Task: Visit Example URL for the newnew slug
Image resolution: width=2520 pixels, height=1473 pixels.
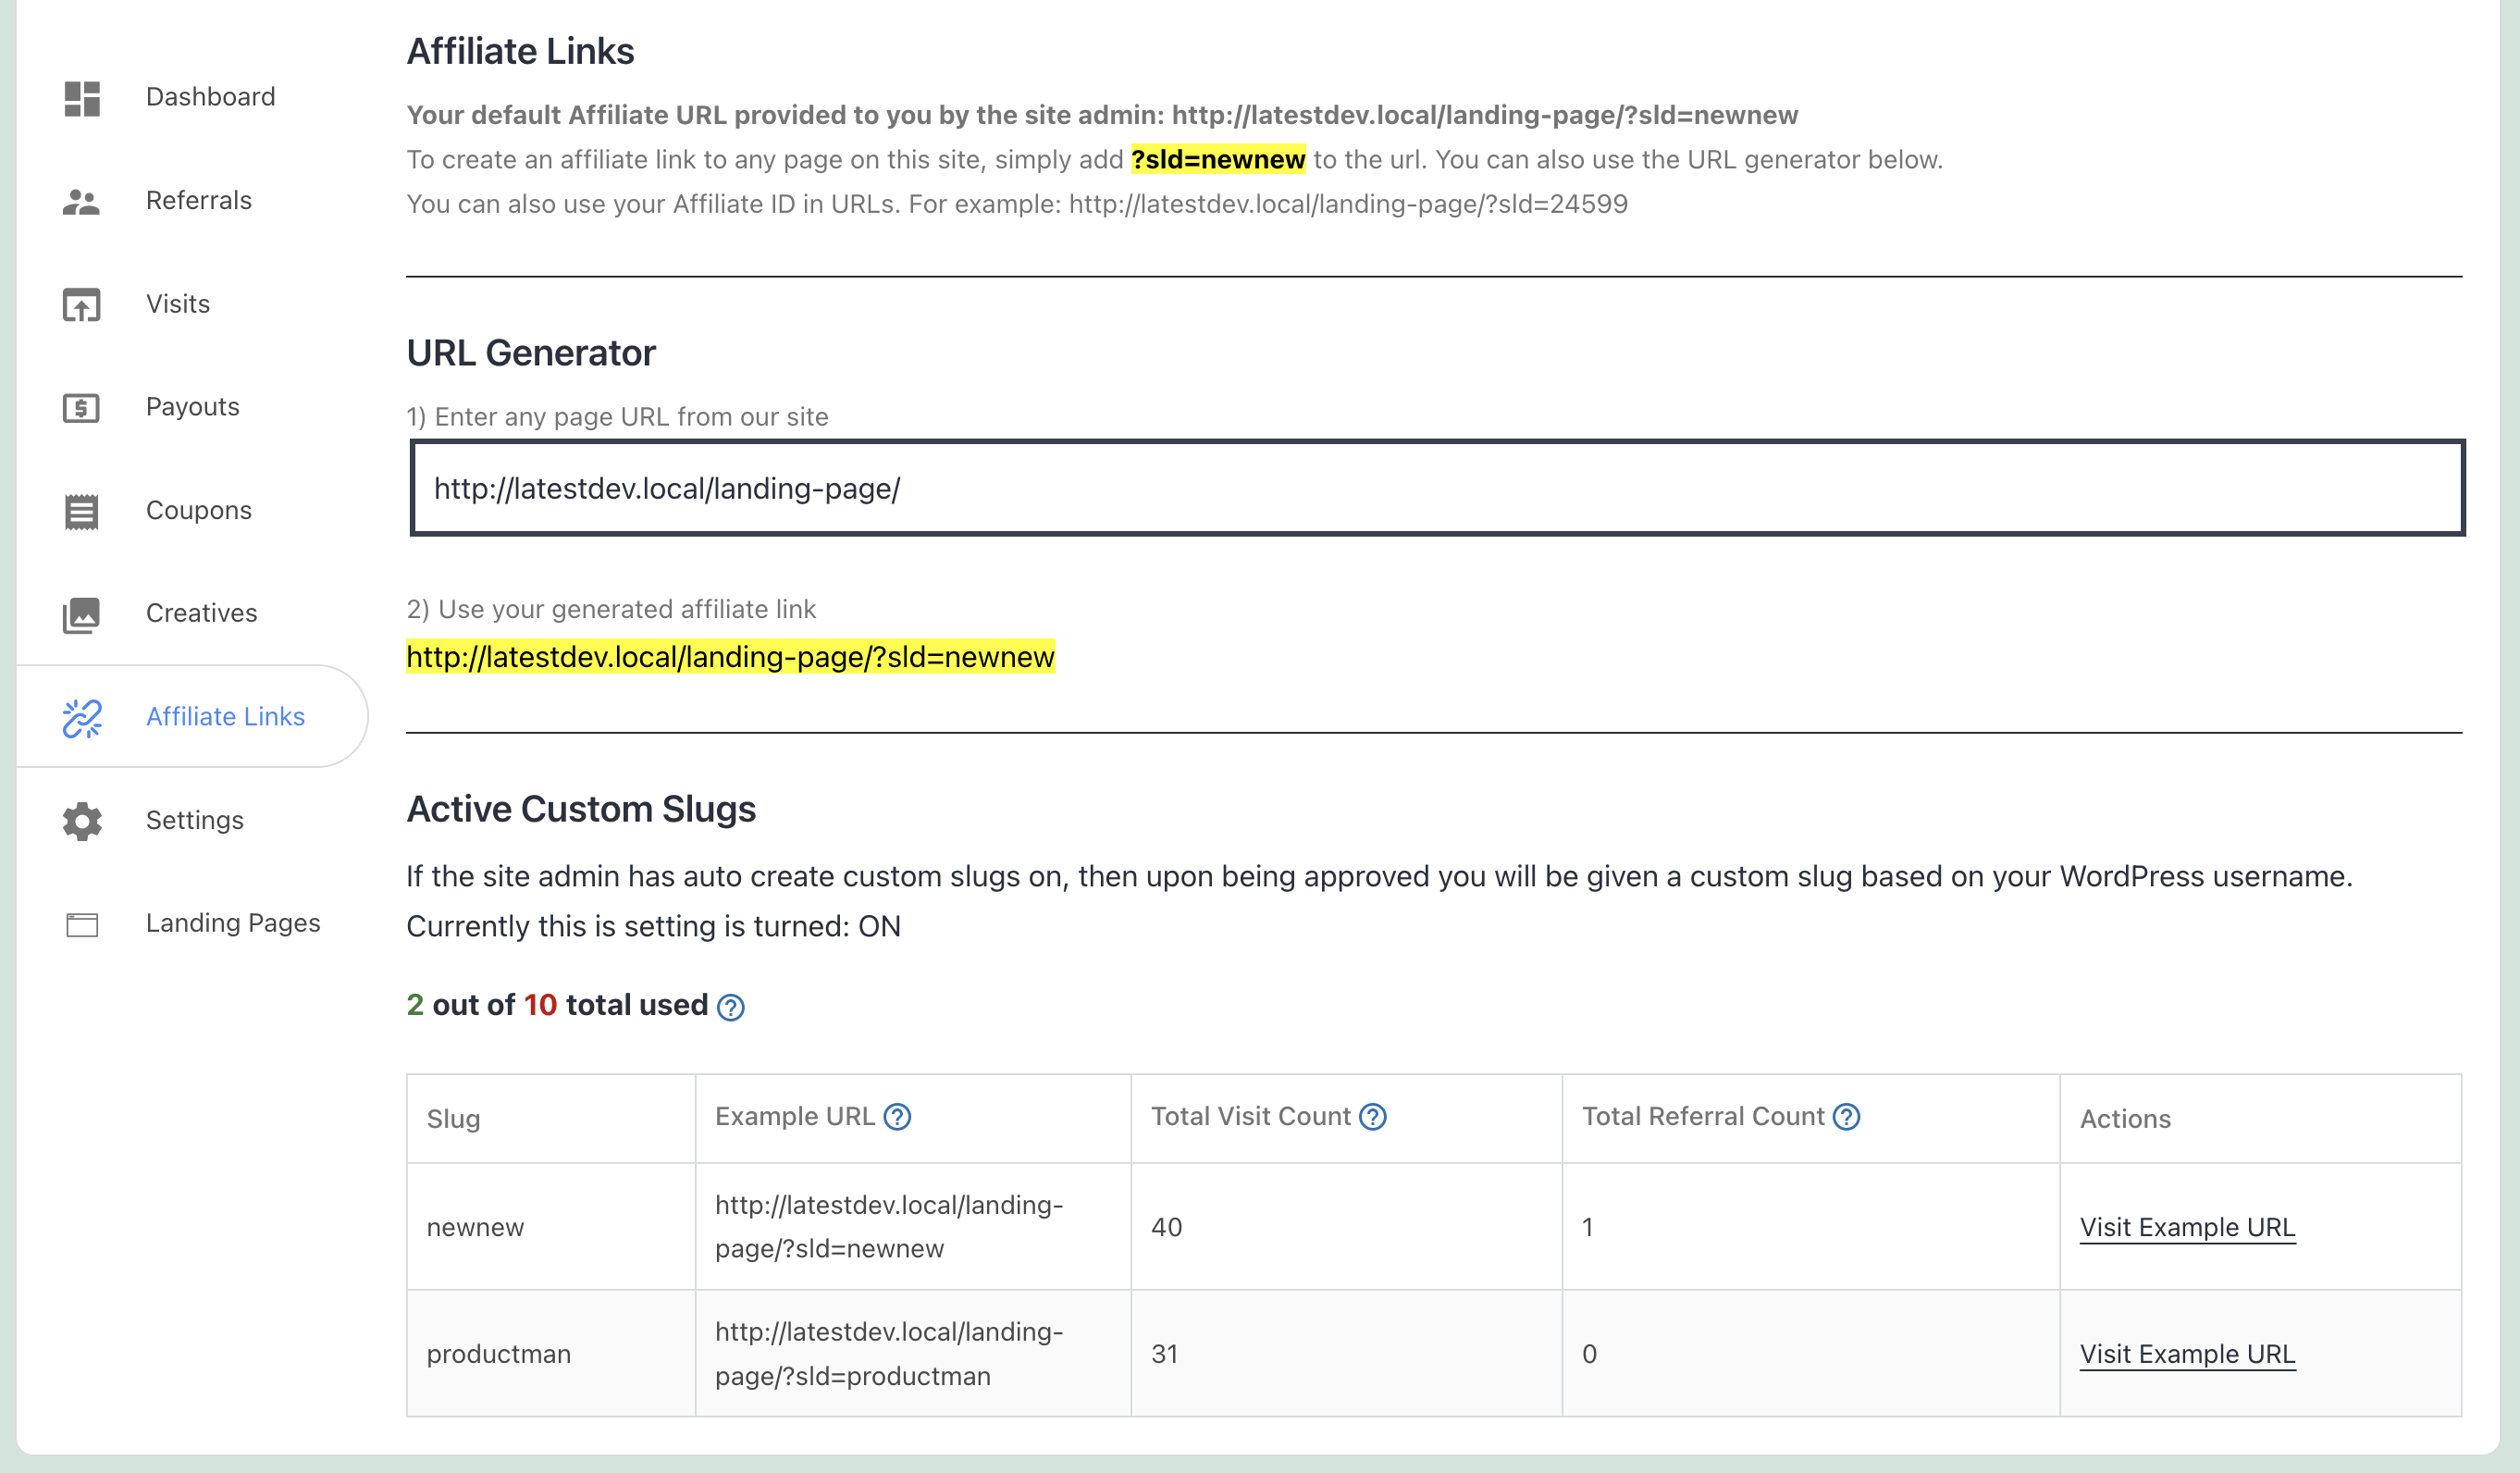Action: coord(2188,1227)
